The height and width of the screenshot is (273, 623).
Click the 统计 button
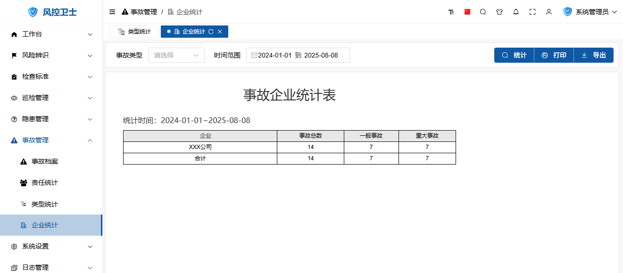click(514, 55)
